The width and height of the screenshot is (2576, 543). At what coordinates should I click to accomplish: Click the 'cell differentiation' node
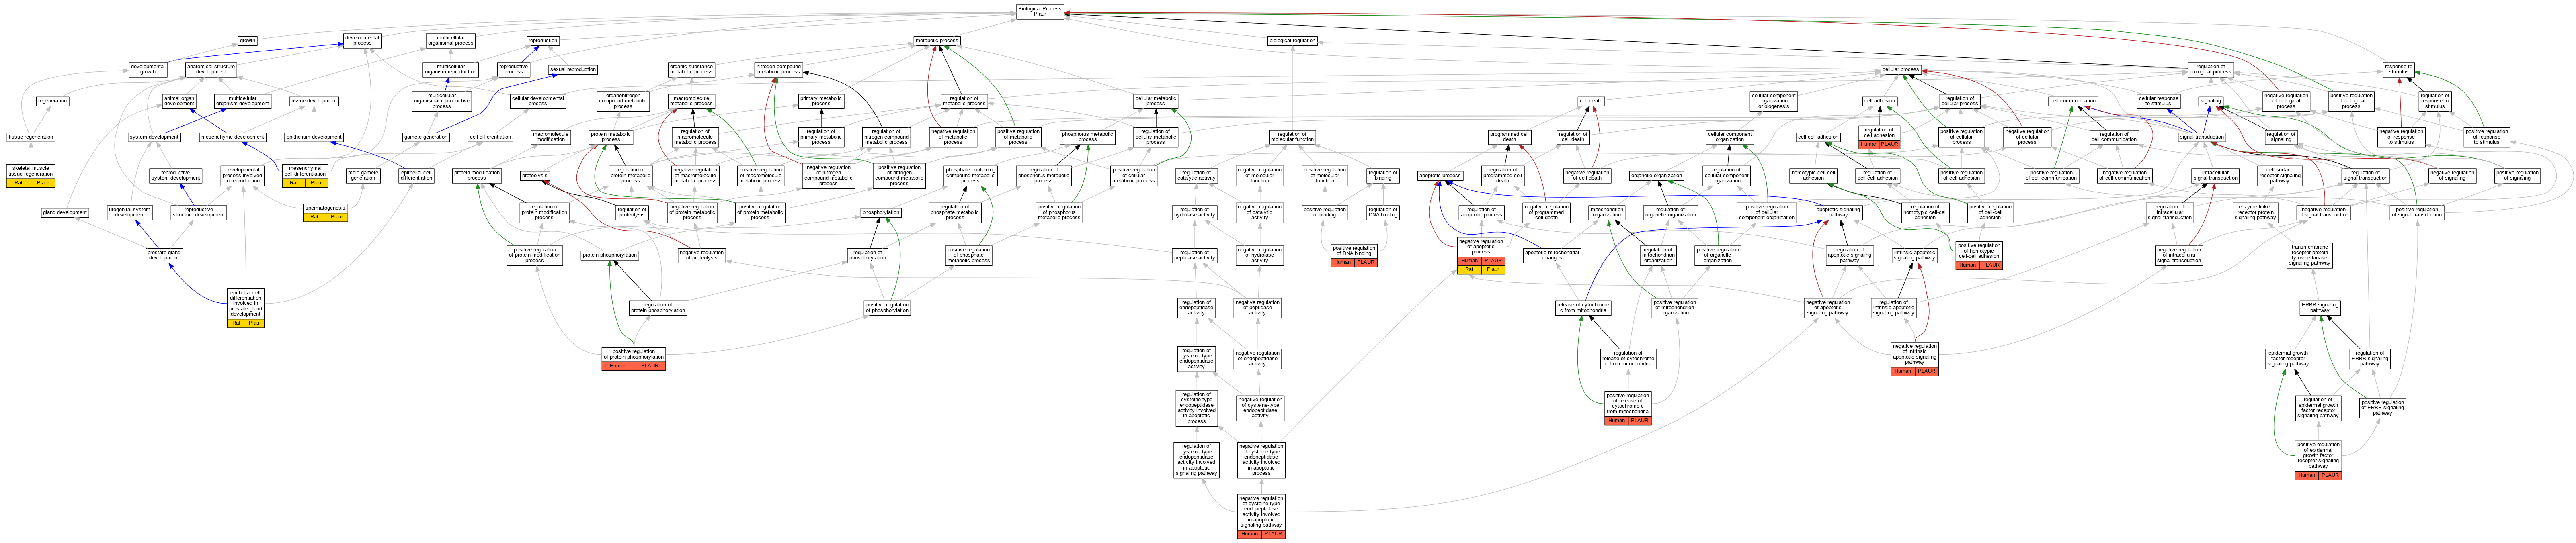click(x=490, y=137)
